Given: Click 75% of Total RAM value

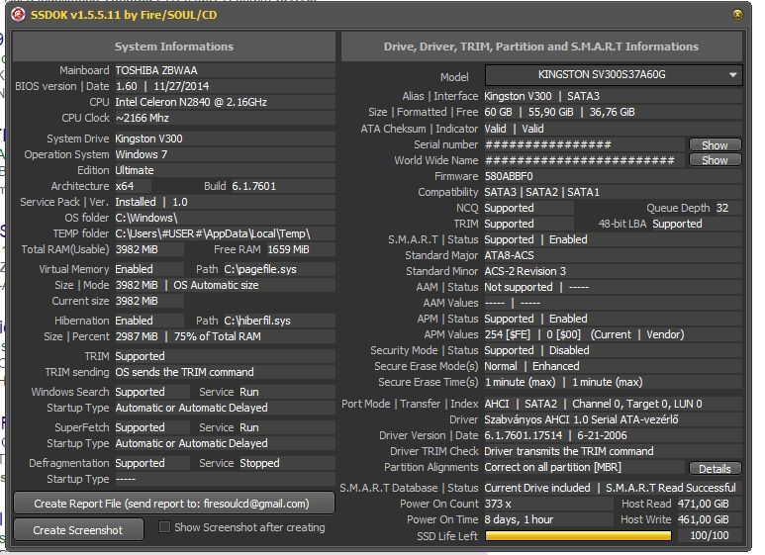Looking at the screenshot, I should click(x=217, y=336).
